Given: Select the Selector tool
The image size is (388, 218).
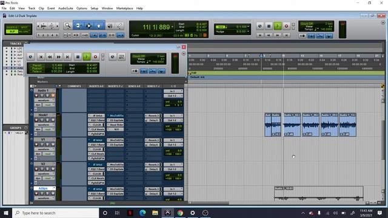Looking at the screenshot, I should click(89, 25).
